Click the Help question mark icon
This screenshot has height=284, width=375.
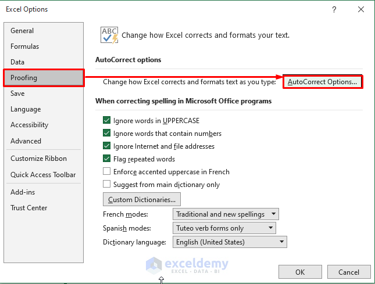[334, 9]
